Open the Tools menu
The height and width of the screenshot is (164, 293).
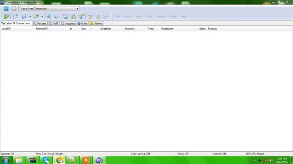[x=149, y=16]
